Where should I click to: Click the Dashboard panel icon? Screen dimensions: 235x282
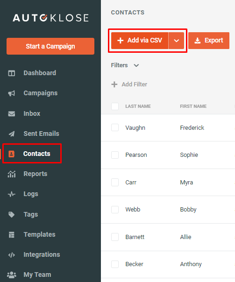click(x=12, y=73)
